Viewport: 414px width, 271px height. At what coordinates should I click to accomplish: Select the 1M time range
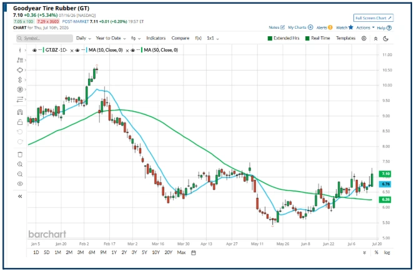[x=57, y=253]
